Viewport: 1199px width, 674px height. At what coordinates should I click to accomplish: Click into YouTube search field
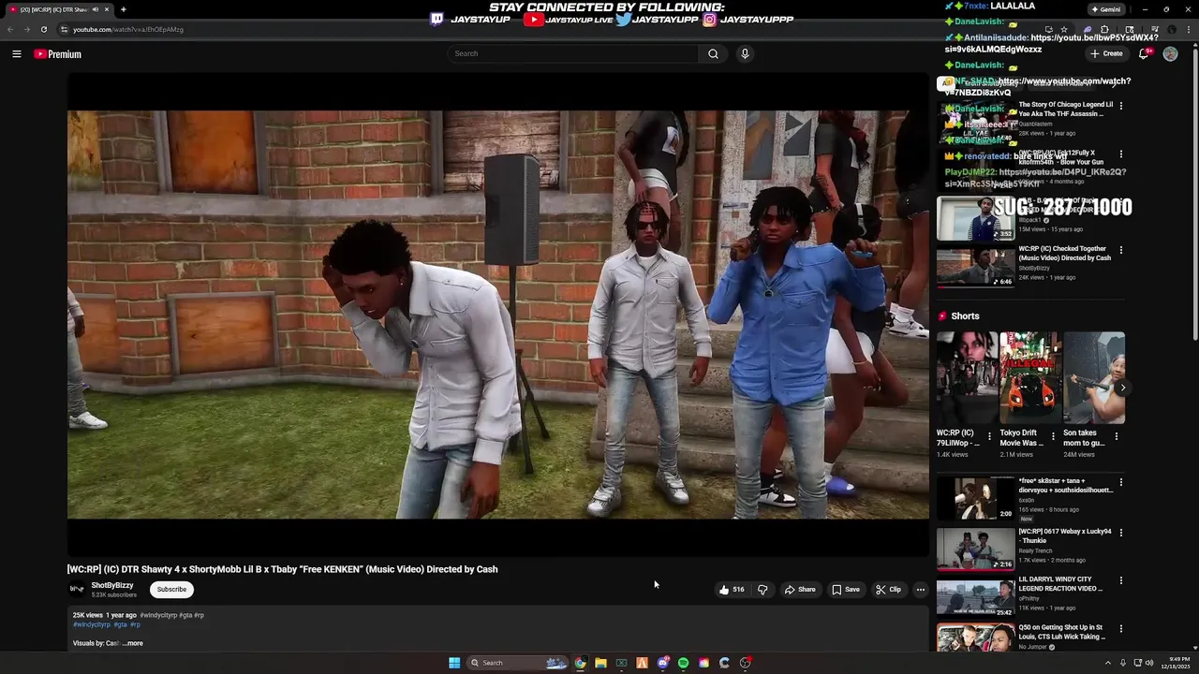(572, 53)
